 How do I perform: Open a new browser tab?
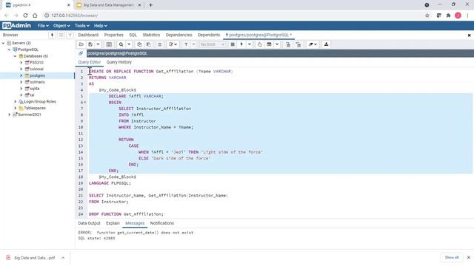pos(150,5)
